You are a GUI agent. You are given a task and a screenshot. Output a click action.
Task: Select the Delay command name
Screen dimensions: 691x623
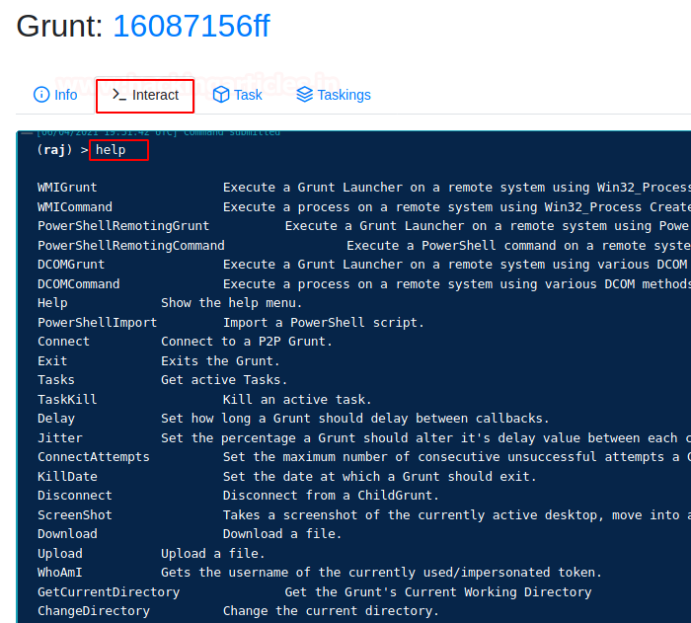pyautogui.click(x=56, y=419)
